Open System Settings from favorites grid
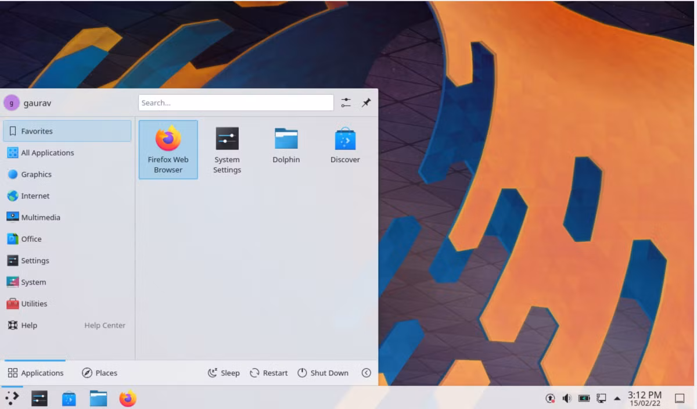Screen dimensions: 697x409 tap(227, 149)
